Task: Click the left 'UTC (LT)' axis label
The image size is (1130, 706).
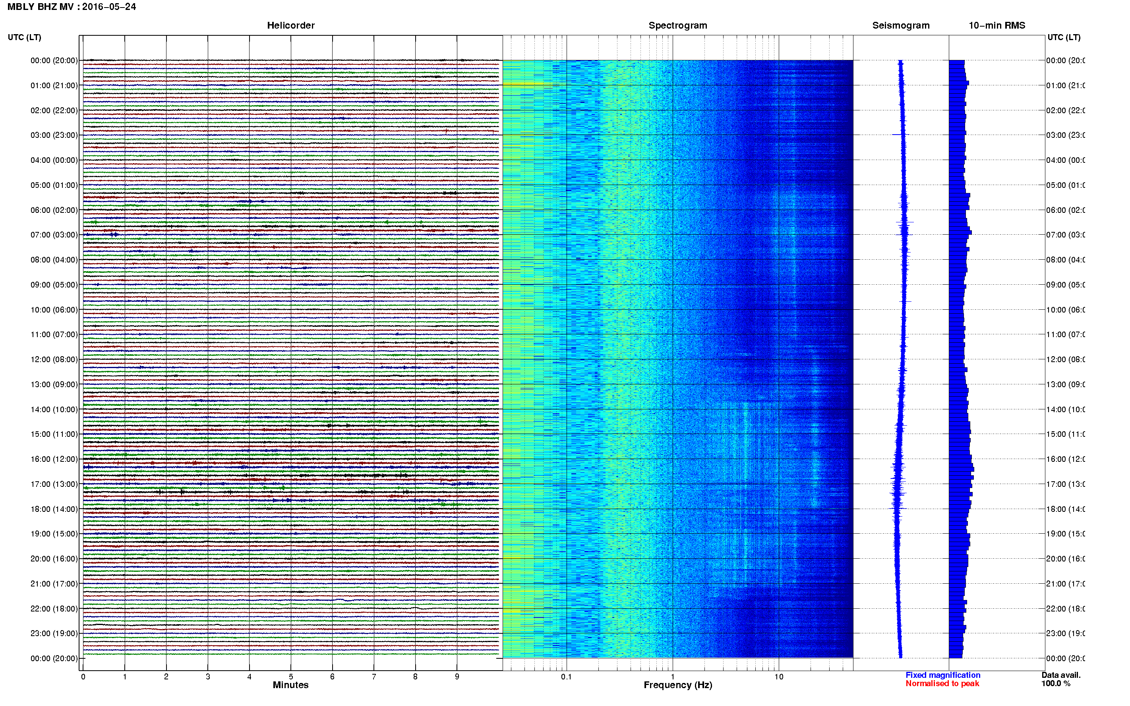Action: [24, 37]
